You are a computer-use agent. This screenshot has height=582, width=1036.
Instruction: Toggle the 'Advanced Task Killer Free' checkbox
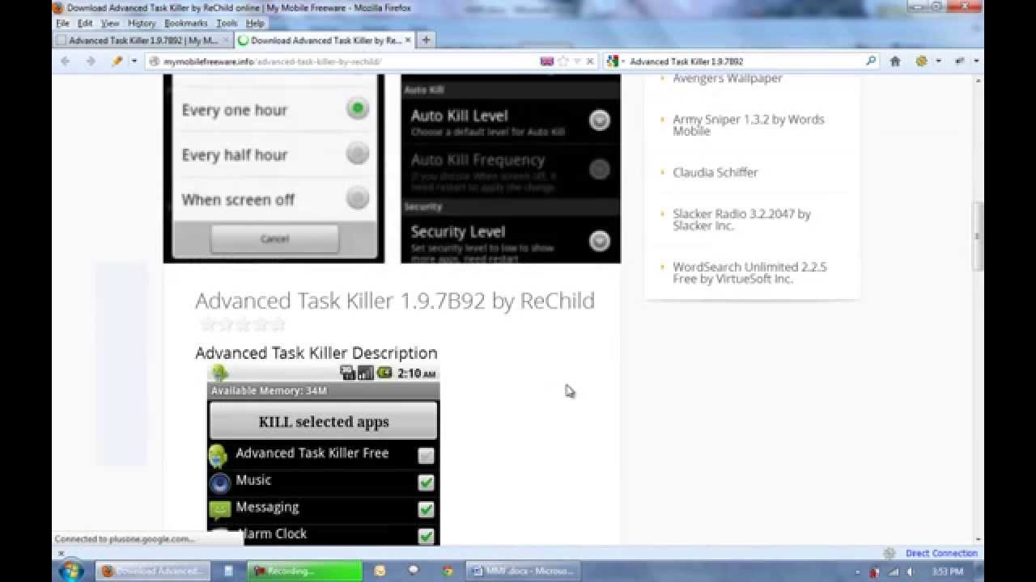click(426, 456)
